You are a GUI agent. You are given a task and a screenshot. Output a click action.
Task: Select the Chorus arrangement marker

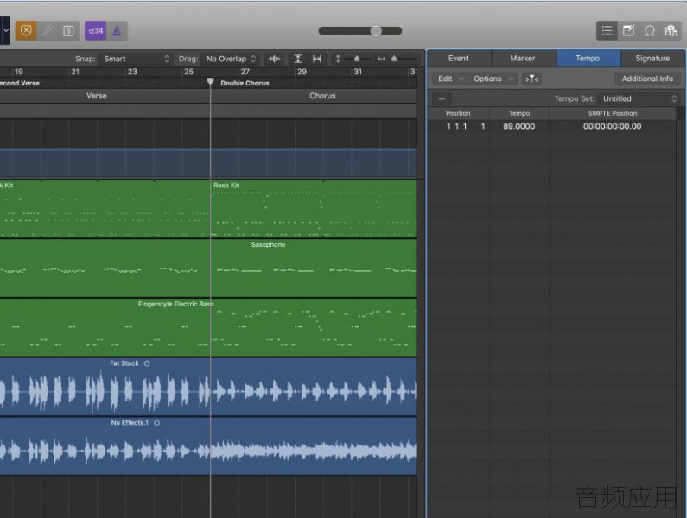[322, 96]
